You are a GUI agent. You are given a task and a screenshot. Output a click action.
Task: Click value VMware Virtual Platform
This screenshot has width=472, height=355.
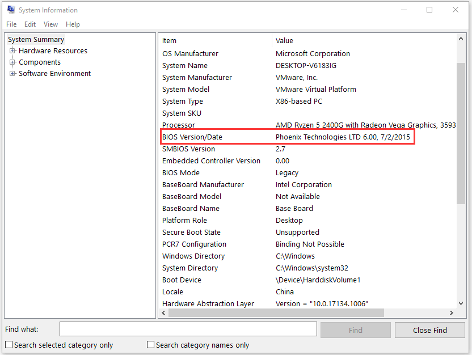click(x=316, y=90)
